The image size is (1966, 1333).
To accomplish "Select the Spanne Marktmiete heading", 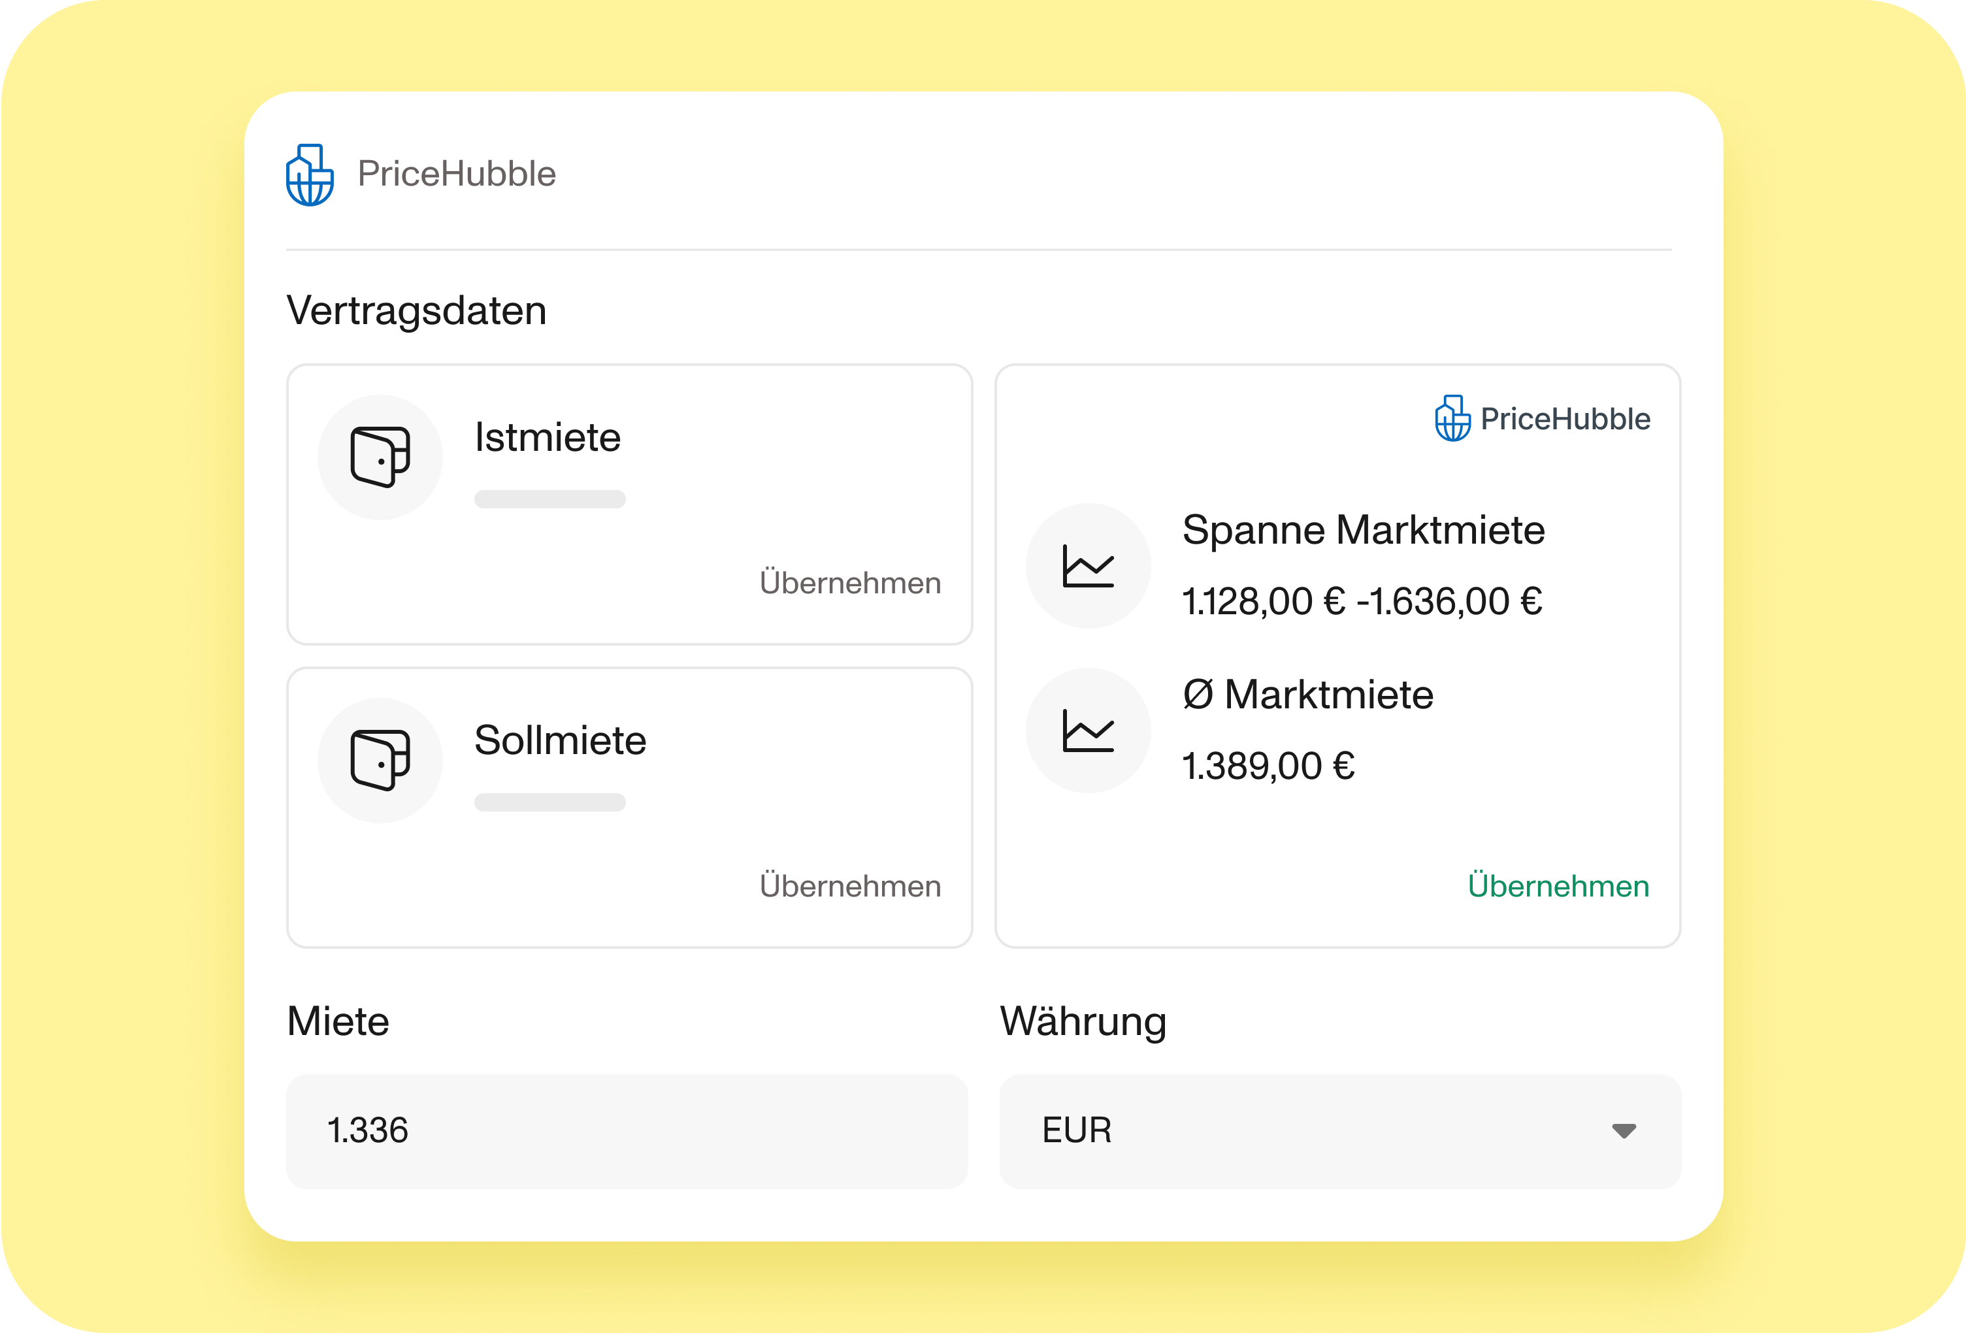I will point(1363,531).
